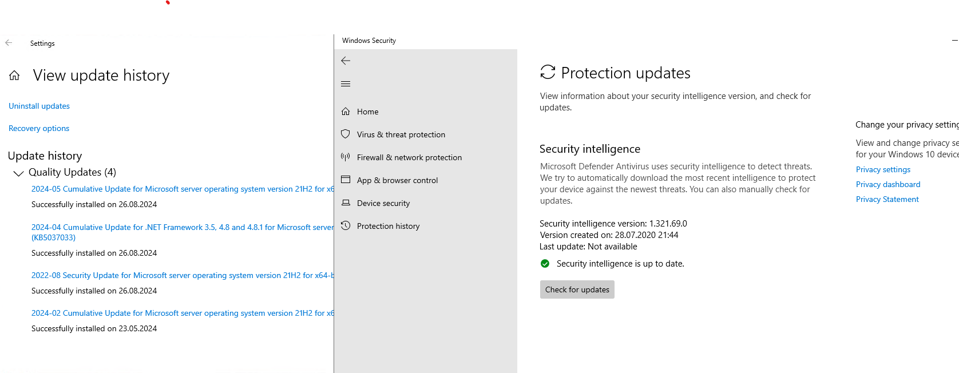This screenshot has width=959, height=373.
Task: Click the App & browser control window icon
Action: [x=346, y=180]
